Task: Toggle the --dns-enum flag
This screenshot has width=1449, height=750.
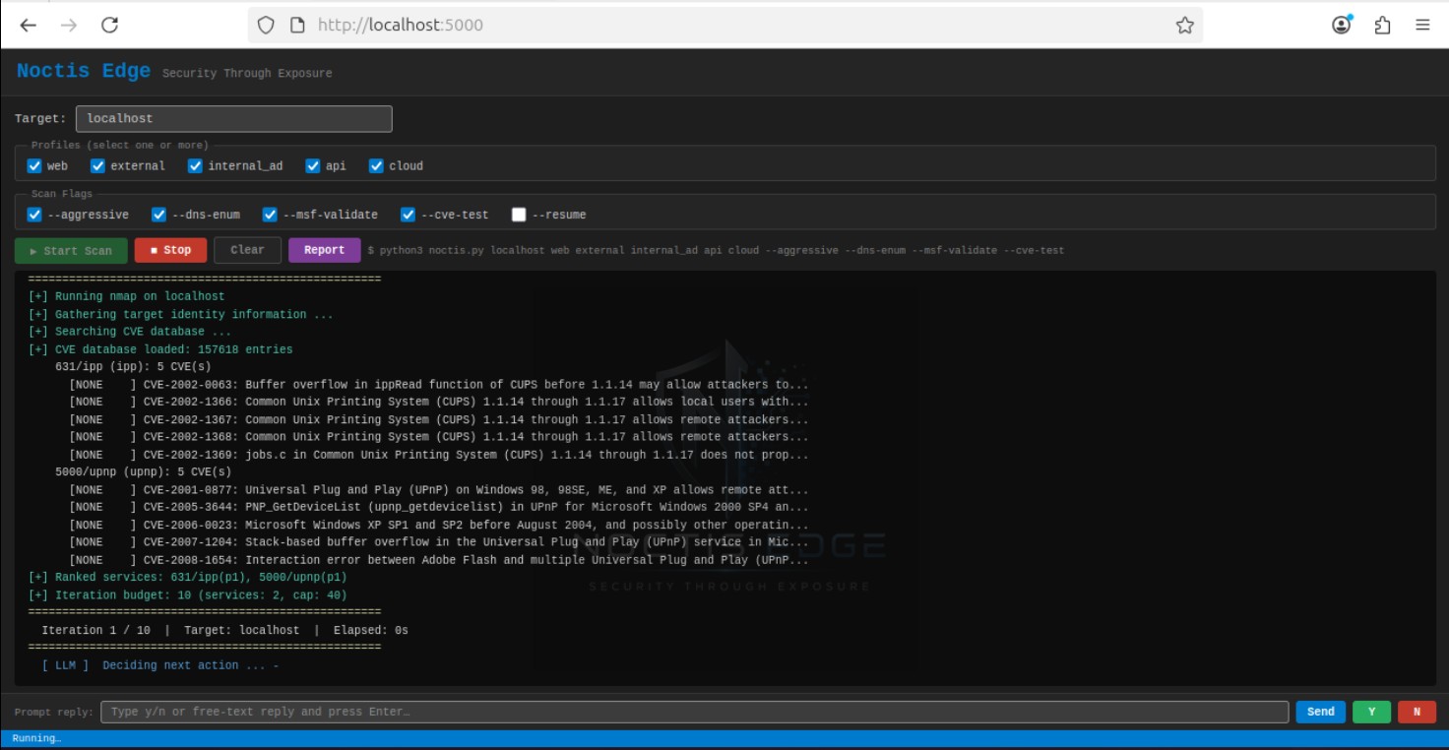Action: 158,215
